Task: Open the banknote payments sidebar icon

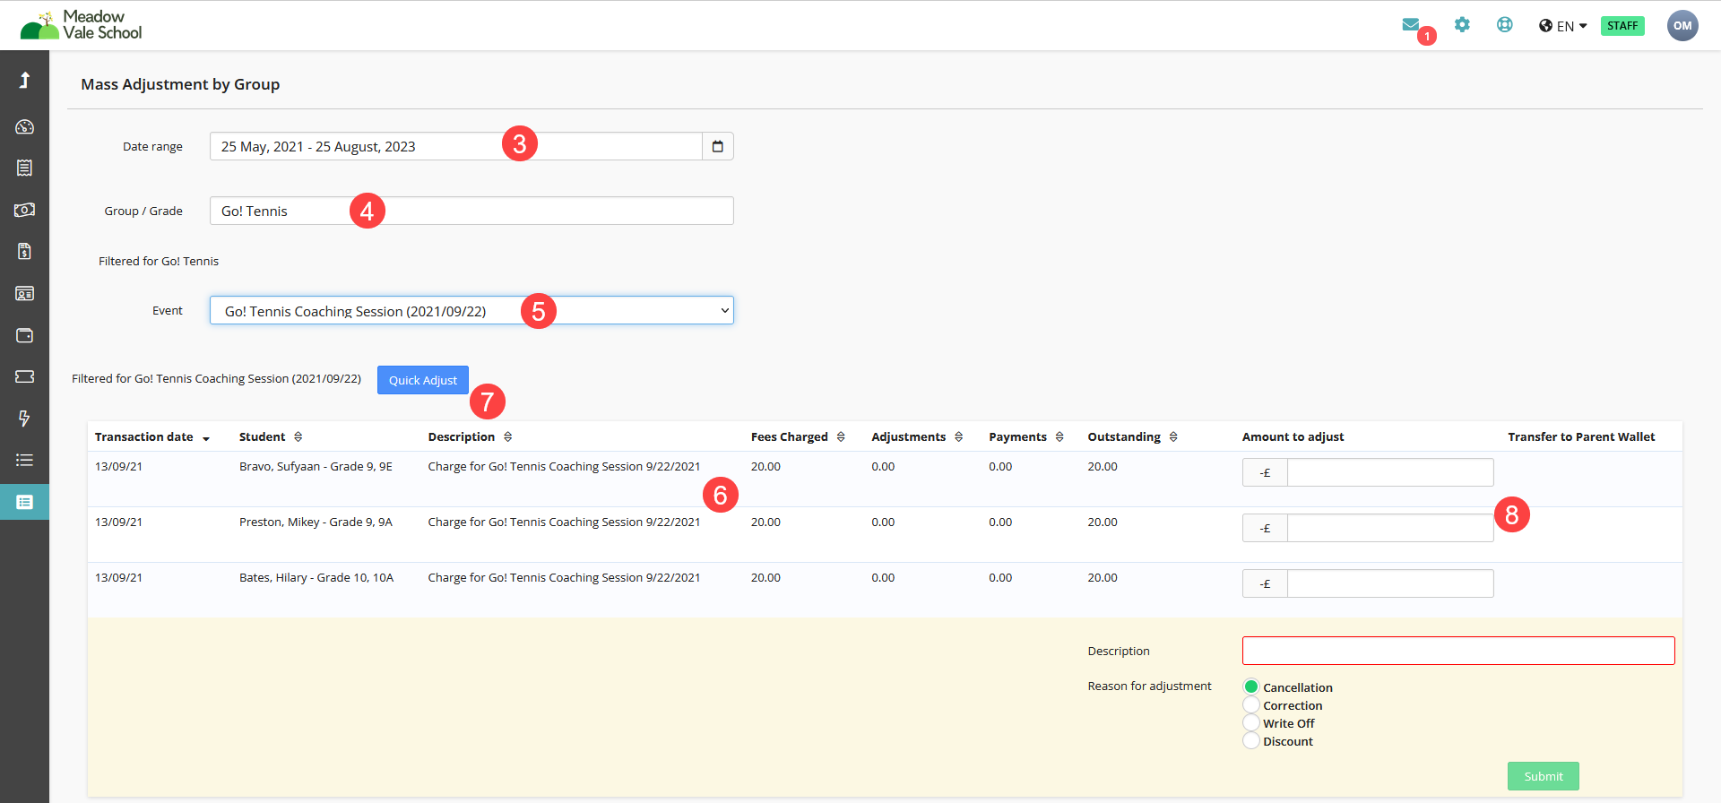Action: (x=24, y=210)
